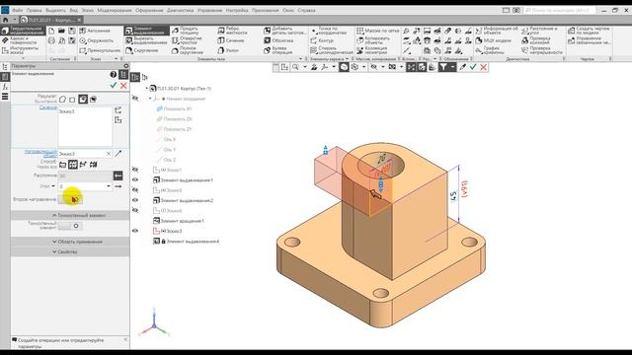Click the save document icon

pos(72,31)
